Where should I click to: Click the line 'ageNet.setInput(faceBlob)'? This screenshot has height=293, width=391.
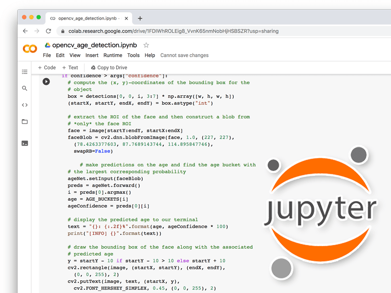[106, 179]
